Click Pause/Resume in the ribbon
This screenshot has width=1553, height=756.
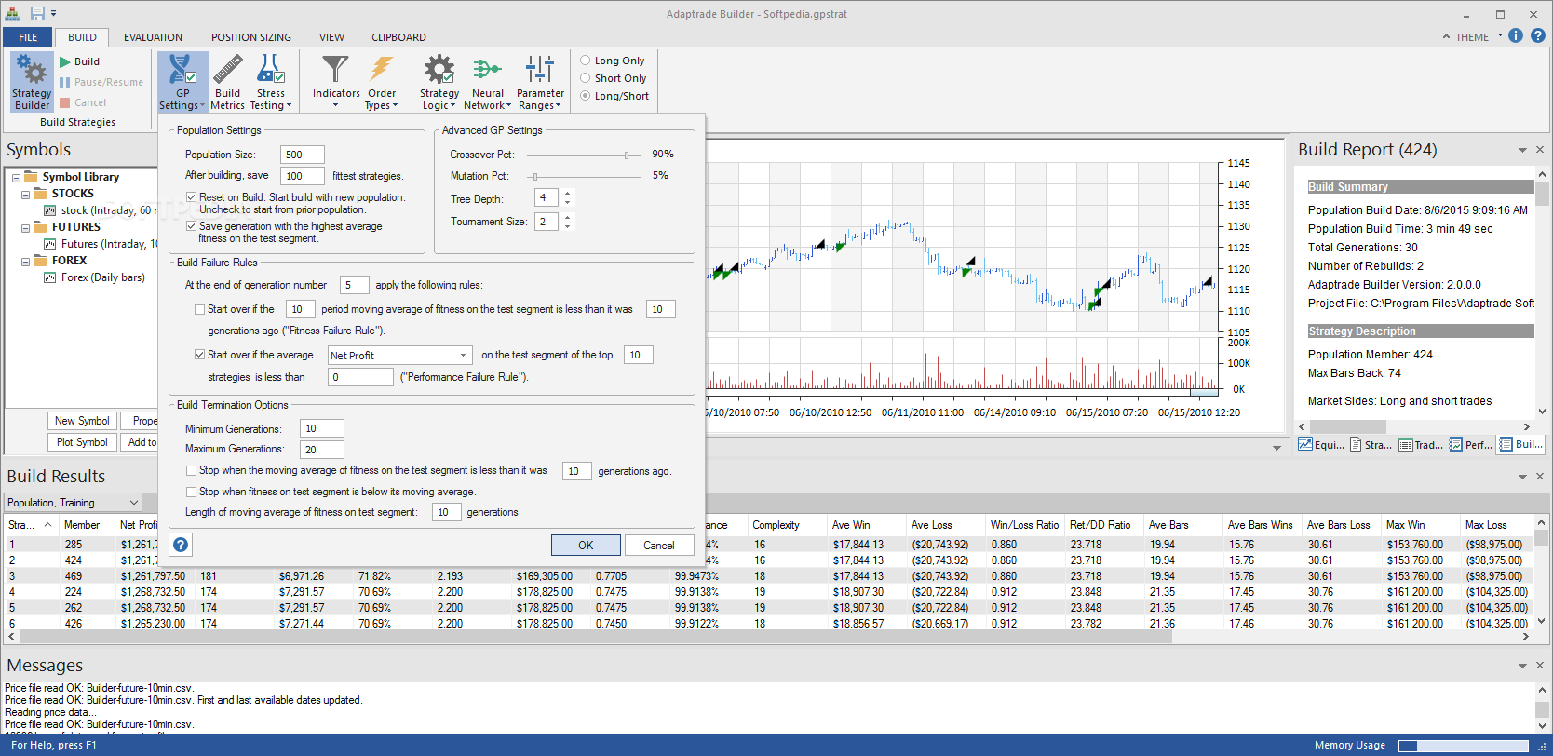(101, 82)
